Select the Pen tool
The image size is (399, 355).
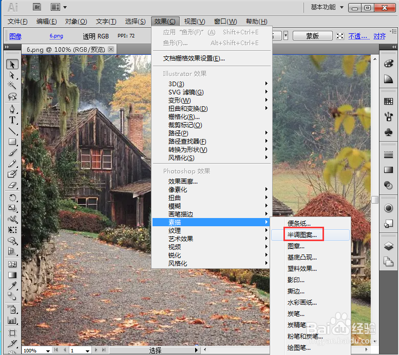point(12,109)
